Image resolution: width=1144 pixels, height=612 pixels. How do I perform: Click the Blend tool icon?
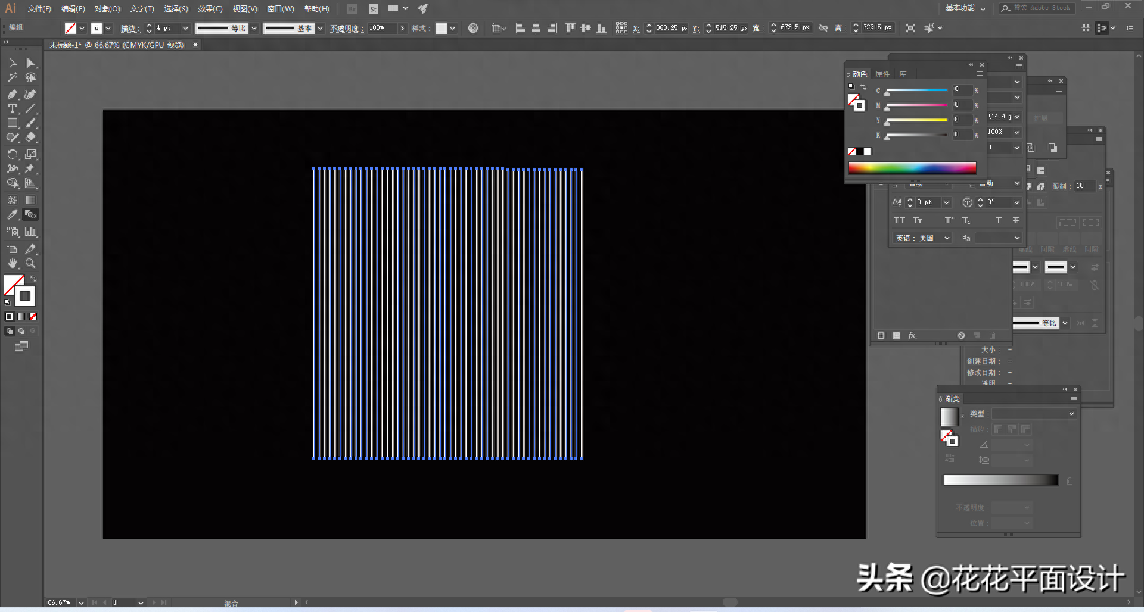click(30, 215)
